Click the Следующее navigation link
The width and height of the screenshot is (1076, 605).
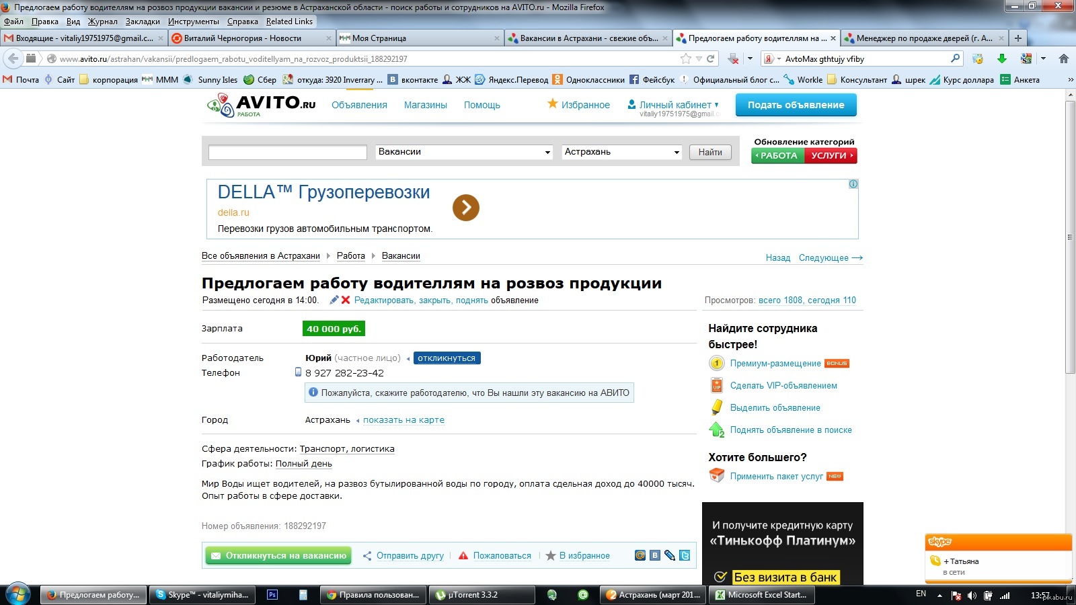(x=831, y=258)
